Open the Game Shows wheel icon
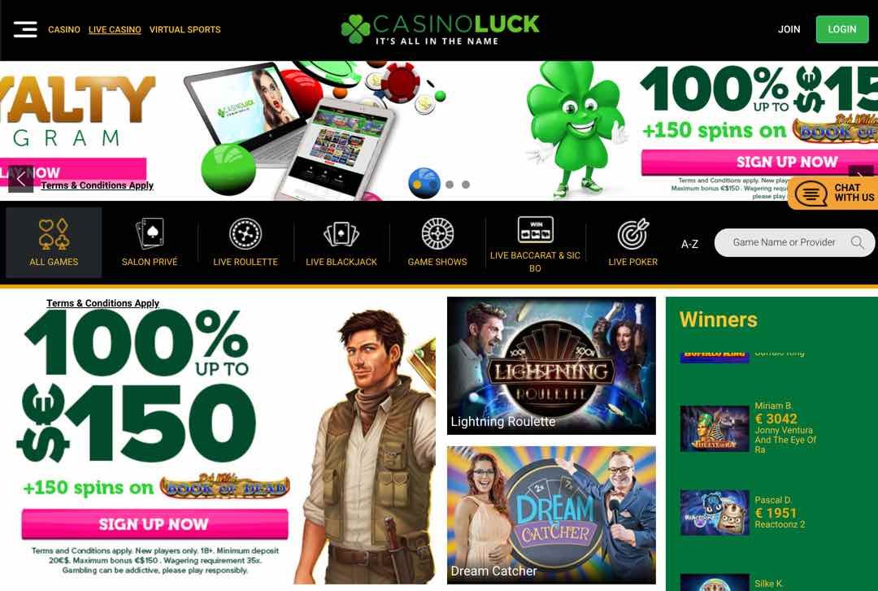Image resolution: width=878 pixels, height=591 pixels. point(437,233)
